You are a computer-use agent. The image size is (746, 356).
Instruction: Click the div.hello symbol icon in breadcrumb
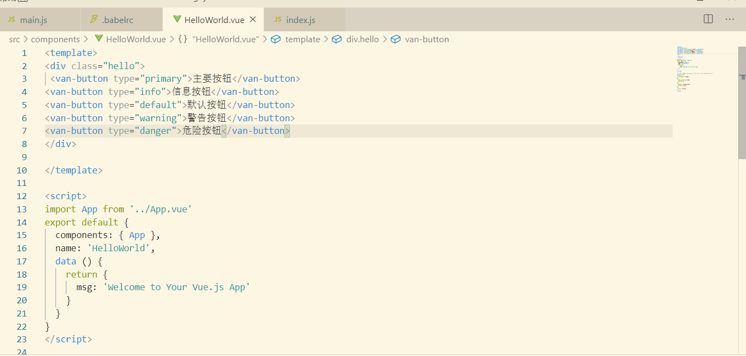[337, 39]
